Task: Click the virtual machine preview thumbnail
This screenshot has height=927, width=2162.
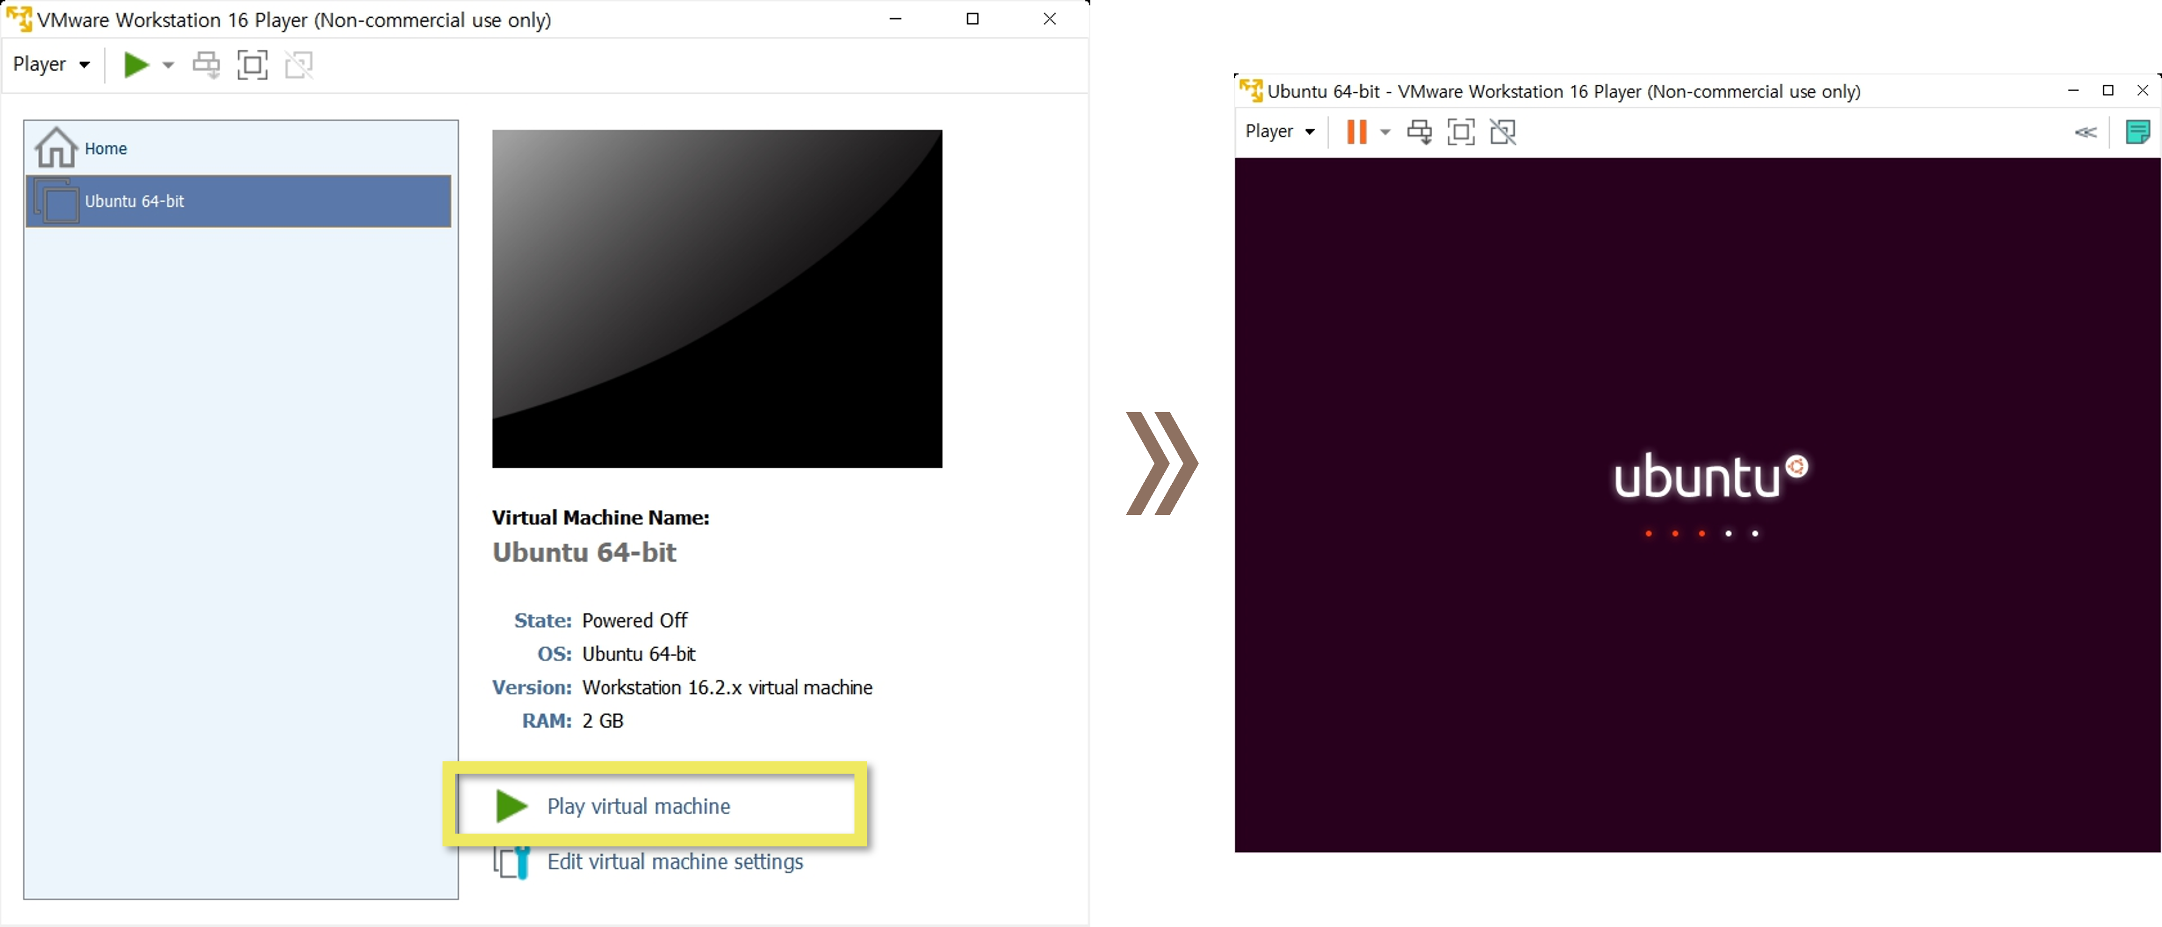Action: click(x=717, y=299)
